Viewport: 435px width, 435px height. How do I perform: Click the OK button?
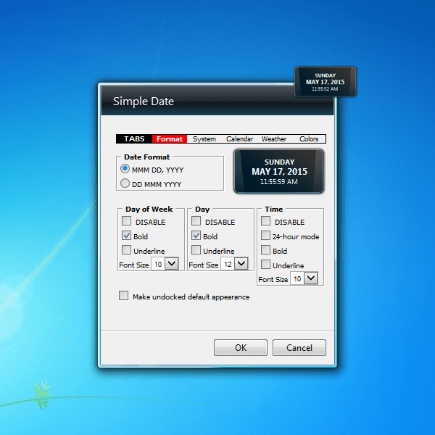click(x=241, y=347)
